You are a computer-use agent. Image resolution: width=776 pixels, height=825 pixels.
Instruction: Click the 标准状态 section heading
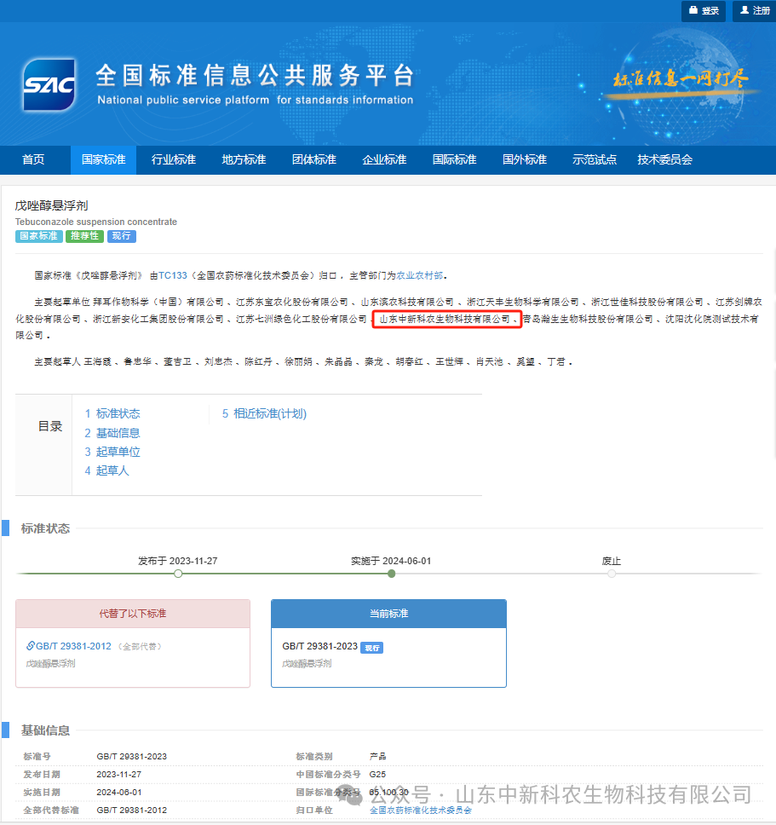45,528
